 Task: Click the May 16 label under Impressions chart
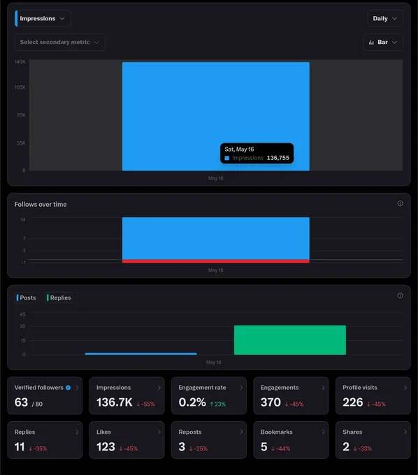(215, 178)
